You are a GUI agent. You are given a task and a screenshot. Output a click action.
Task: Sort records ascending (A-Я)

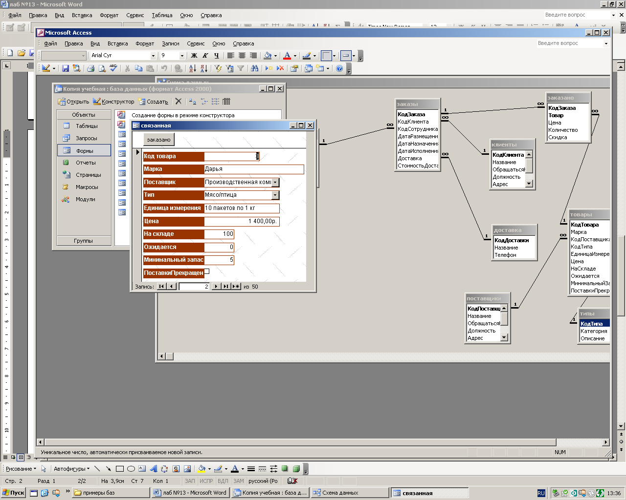(x=192, y=68)
